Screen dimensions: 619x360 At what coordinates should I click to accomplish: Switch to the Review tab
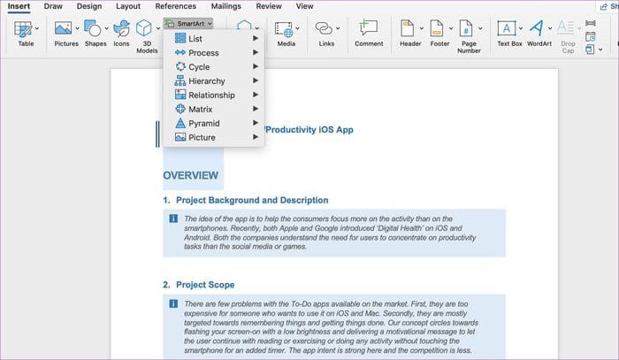(x=269, y=6)
